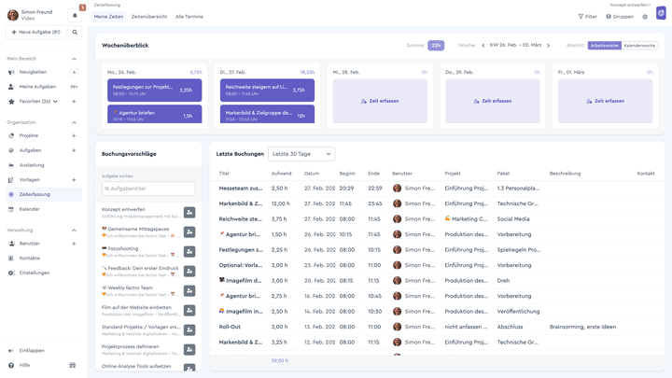Image resolution: width=672 pixels, height=378 pixels.
Task: Book time for Weekly factro Team suggestion
Action: coord(189,291)
